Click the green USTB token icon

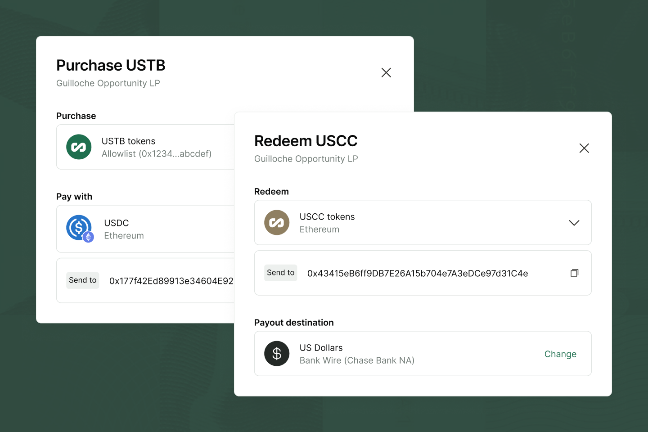[x=79, y=147]
